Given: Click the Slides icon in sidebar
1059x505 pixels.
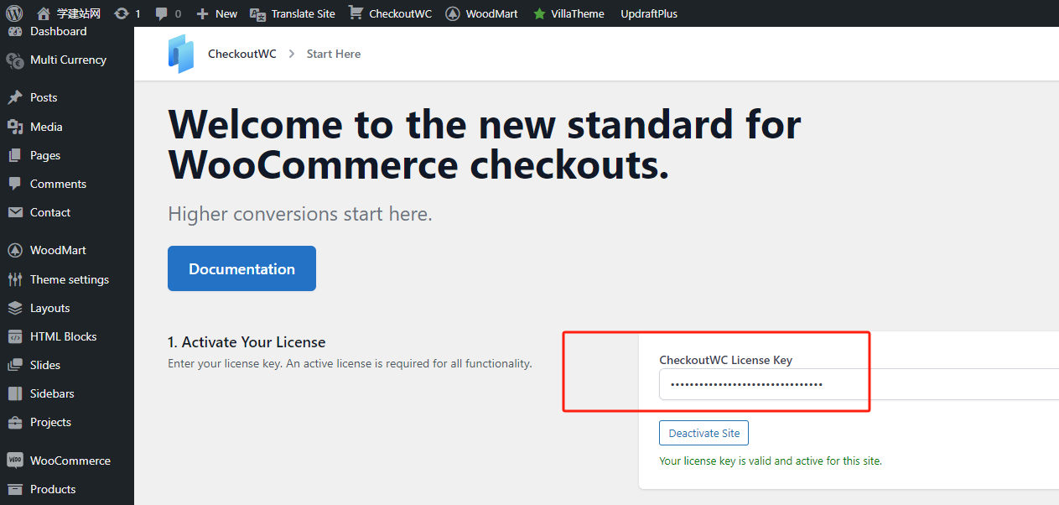Looking at the screenshot, I should point(15,365).
